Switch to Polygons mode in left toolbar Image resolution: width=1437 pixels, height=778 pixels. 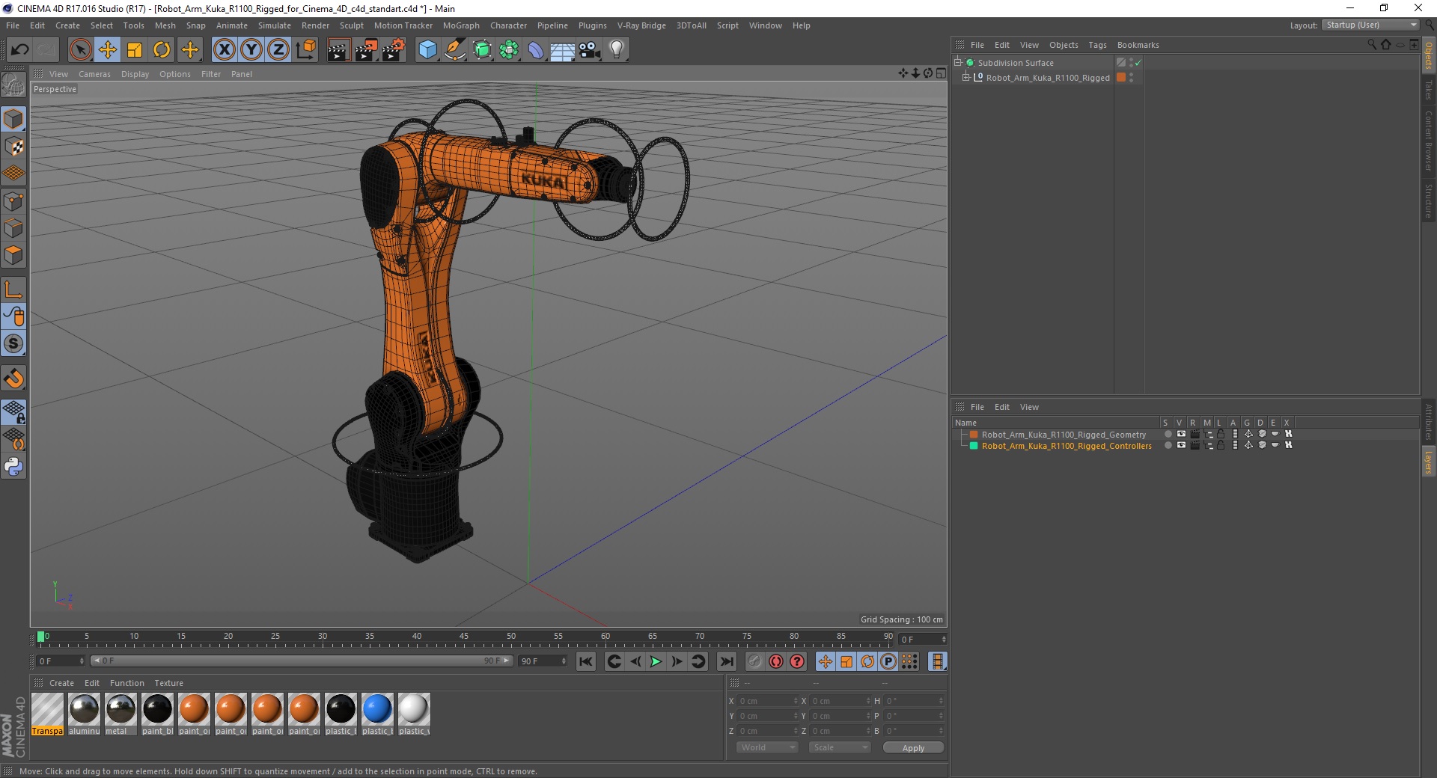[x=13, y=254]
